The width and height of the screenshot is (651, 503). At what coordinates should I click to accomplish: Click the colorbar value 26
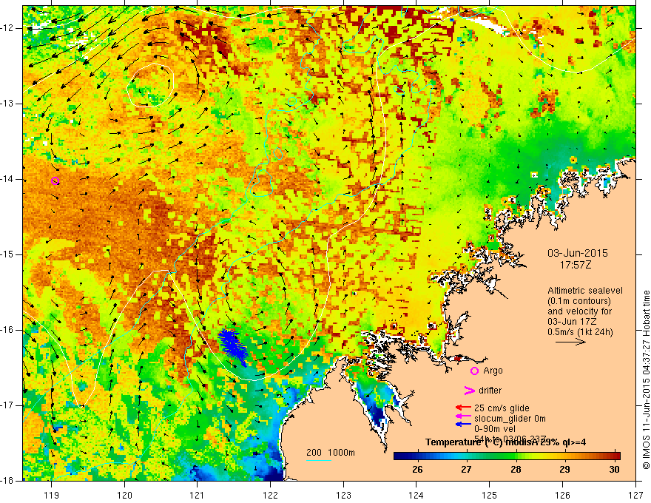click(417, 470)
